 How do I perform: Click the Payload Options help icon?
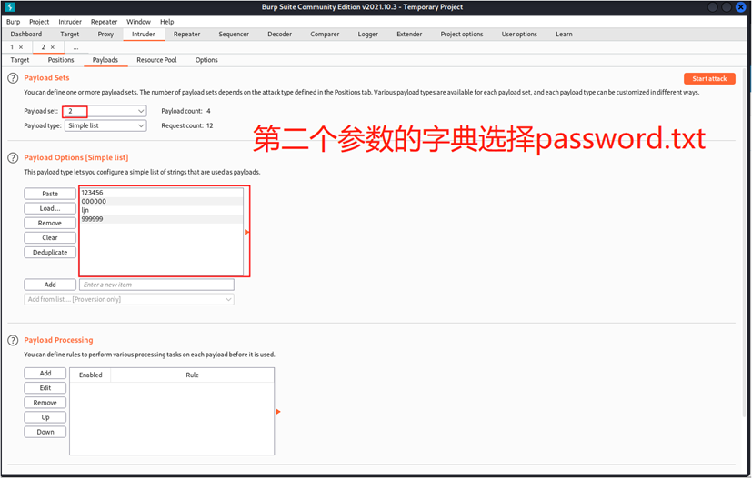click(x=13, y=158)
